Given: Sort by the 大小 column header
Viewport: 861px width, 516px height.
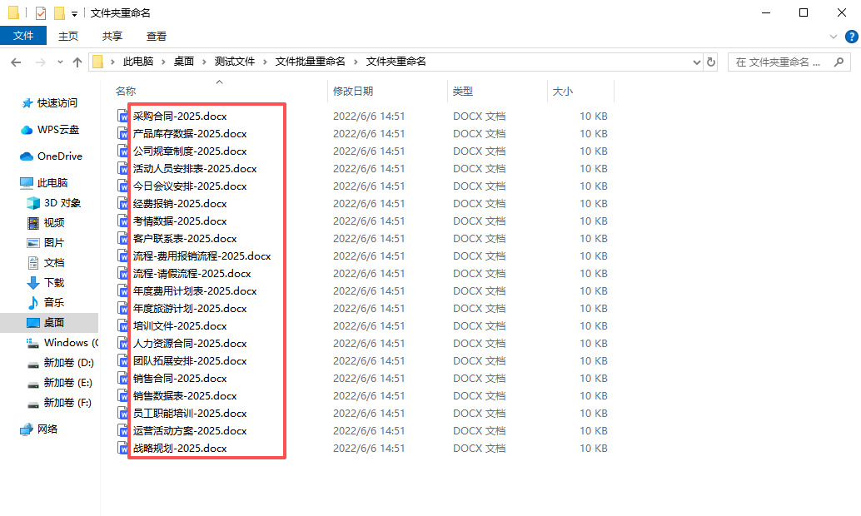Looking at the screenshot, I should pyautogui.click(x=563, y=91).
